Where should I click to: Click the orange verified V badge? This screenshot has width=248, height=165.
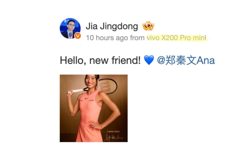pos(77,36)
